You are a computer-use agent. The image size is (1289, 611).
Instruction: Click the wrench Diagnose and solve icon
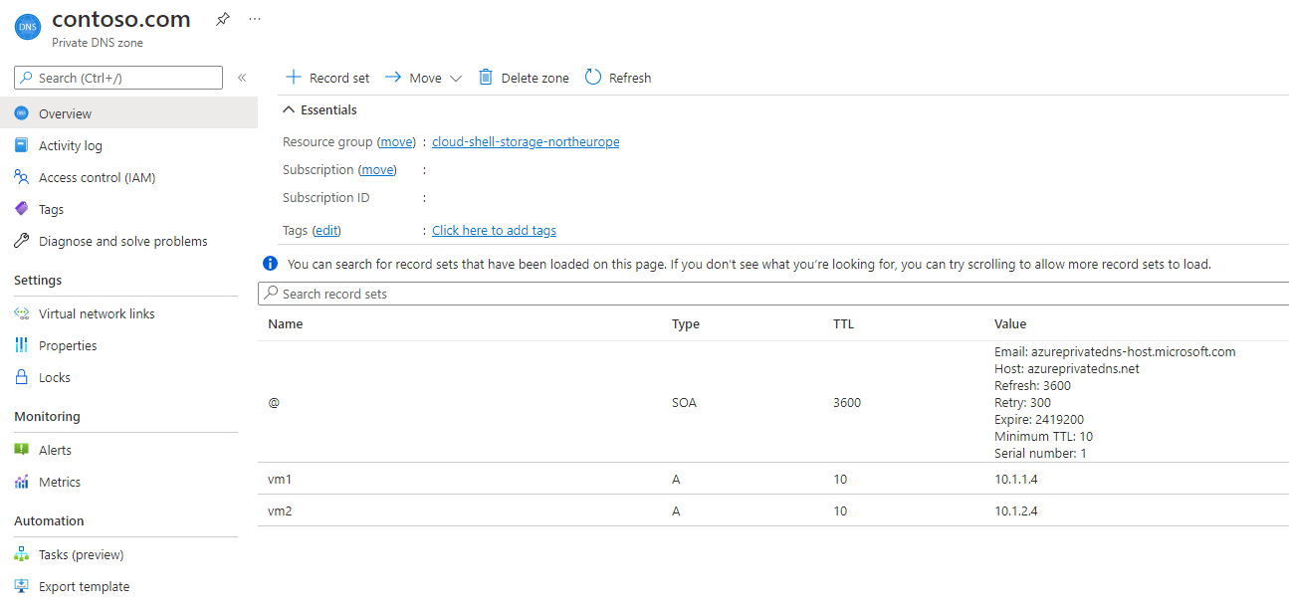point(21,241)
